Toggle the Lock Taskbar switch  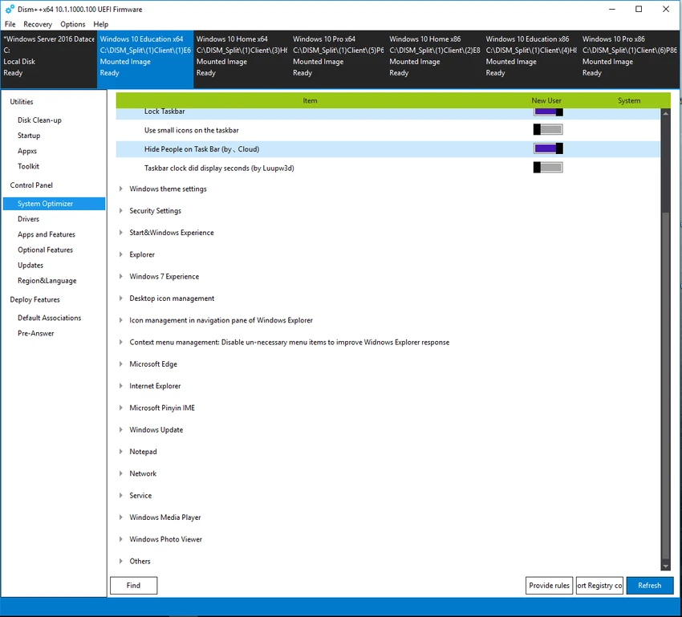[548, 112]
